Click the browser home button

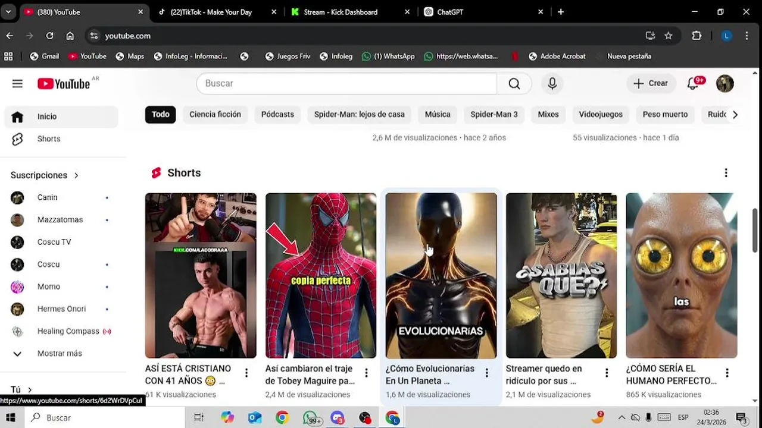point(70,36)
